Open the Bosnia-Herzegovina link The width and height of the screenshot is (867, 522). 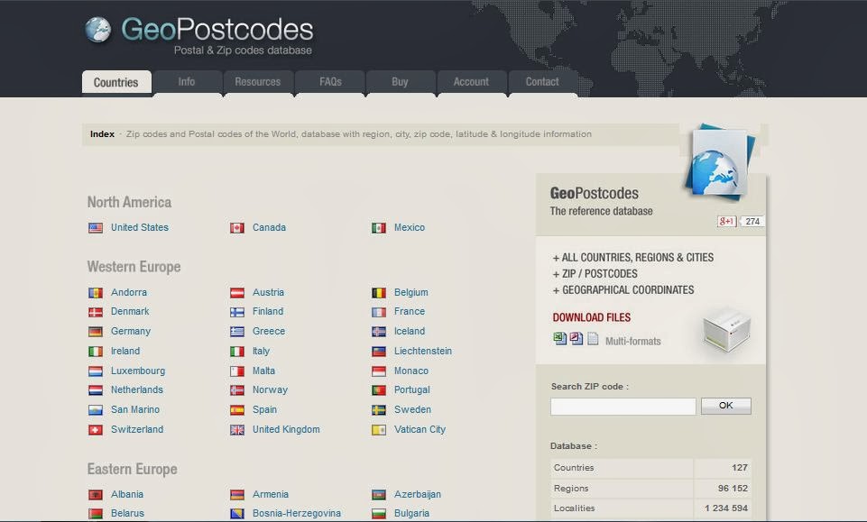click(x=297, y=513)
